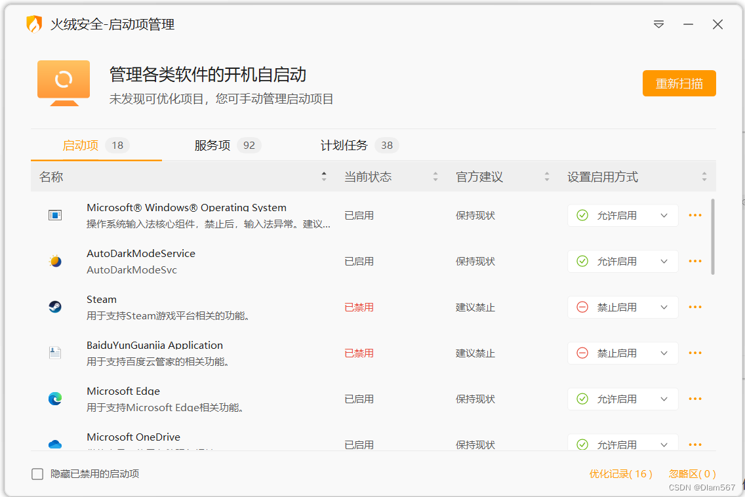This screenshot has width=745, height=497.
Task: Sort by 当前状态 column arrows
Action: [435, 177]
